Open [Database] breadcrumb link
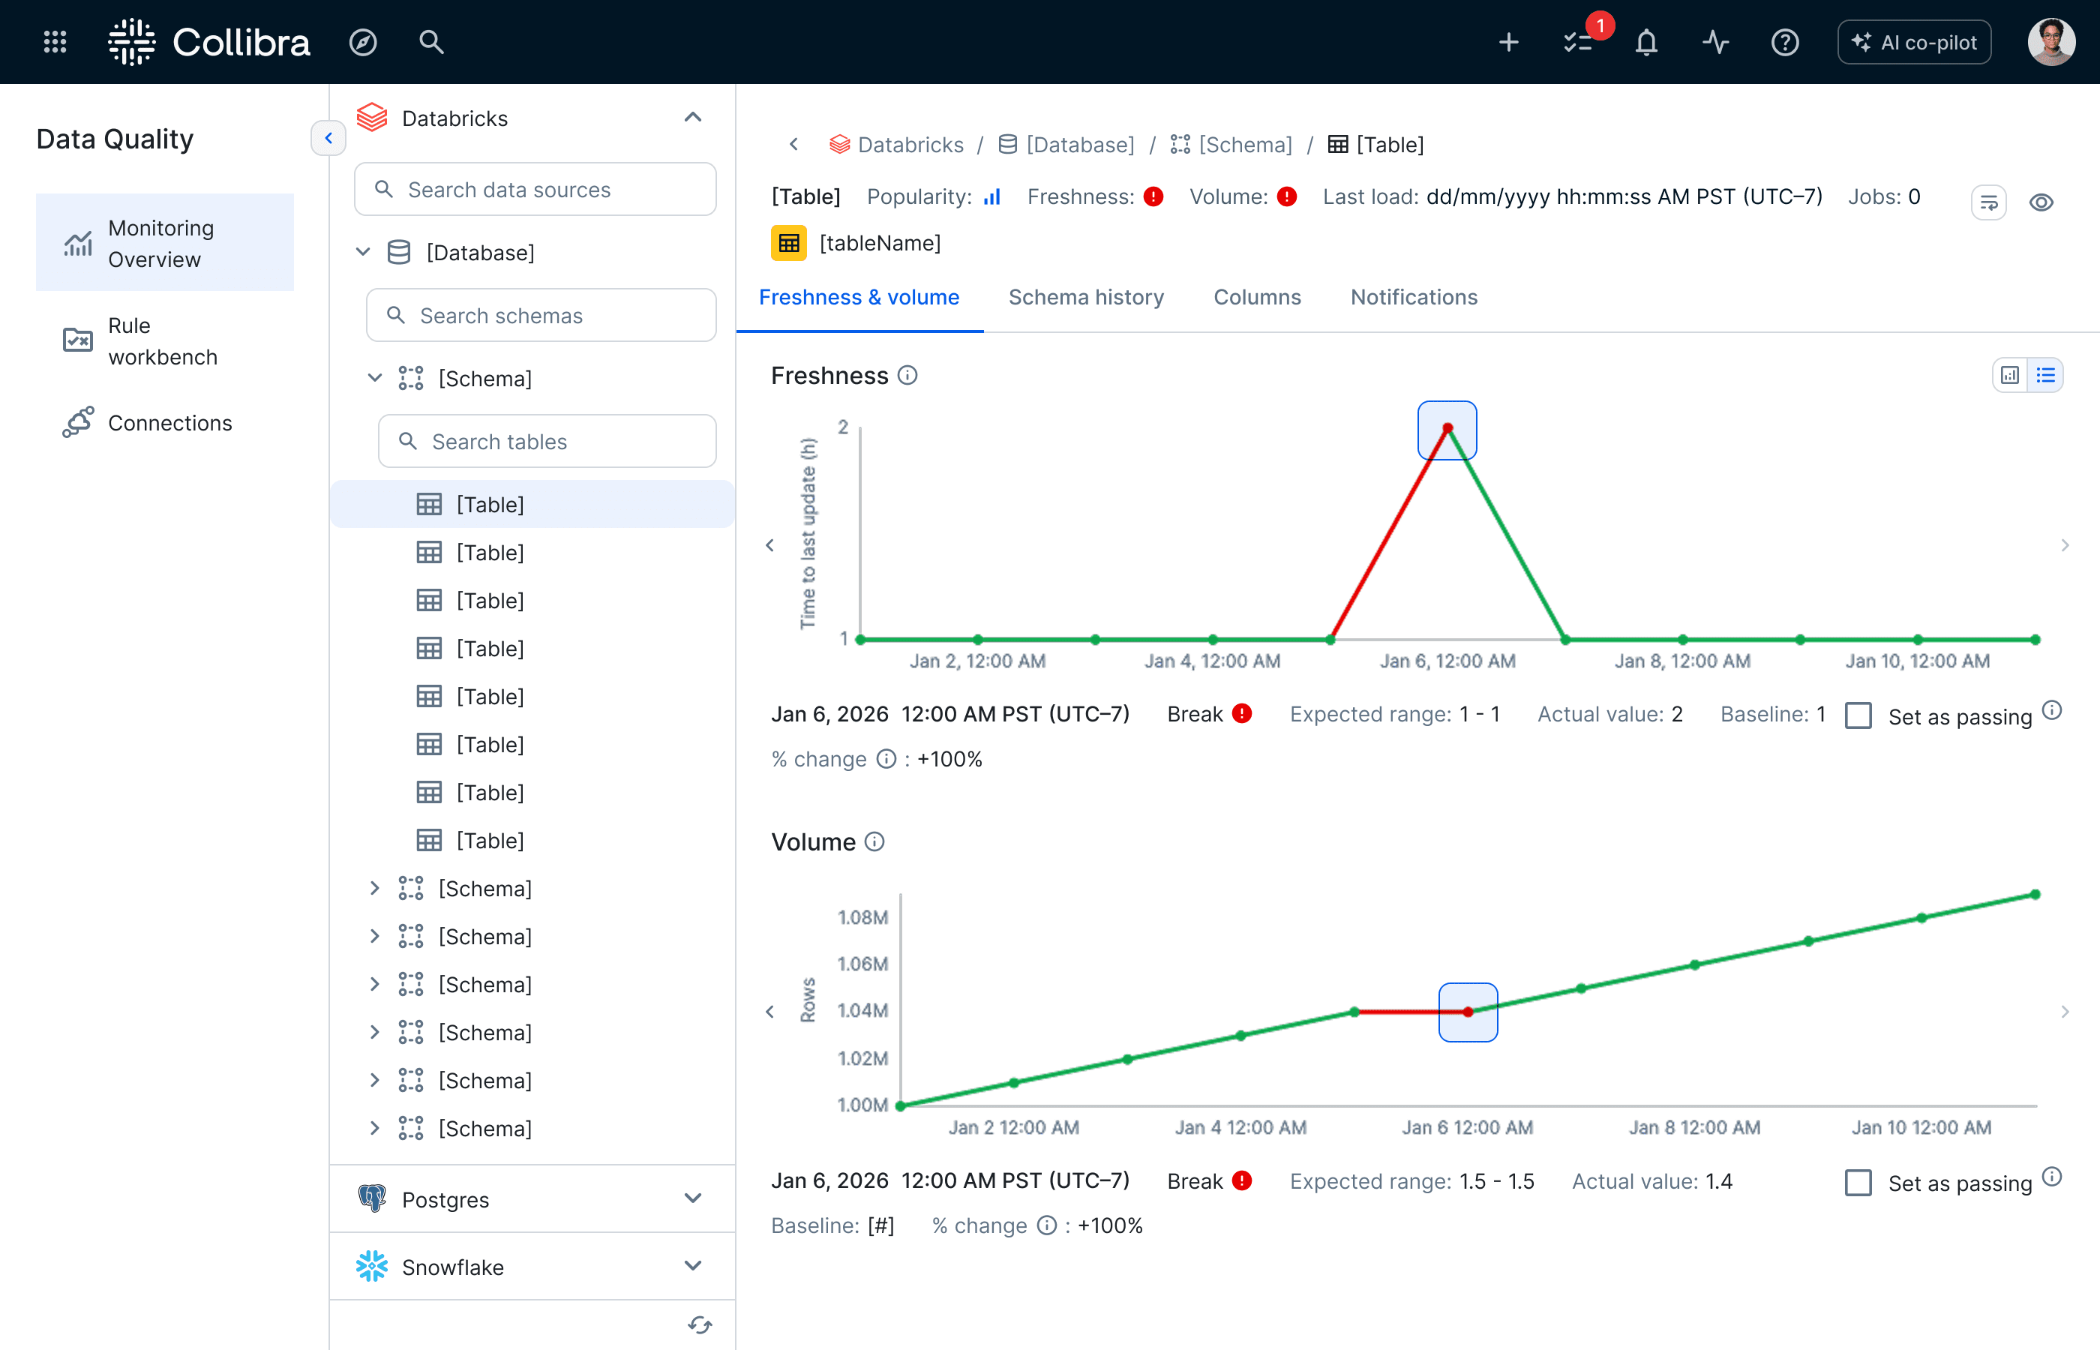Screen dimensions: 2100x1350 click(x=1066, y=145)
